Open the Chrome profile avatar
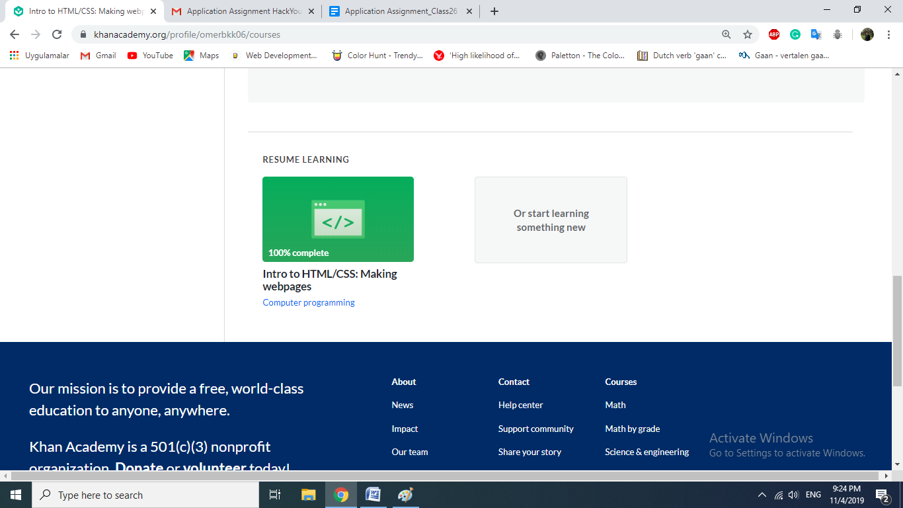 pos(867,34)
